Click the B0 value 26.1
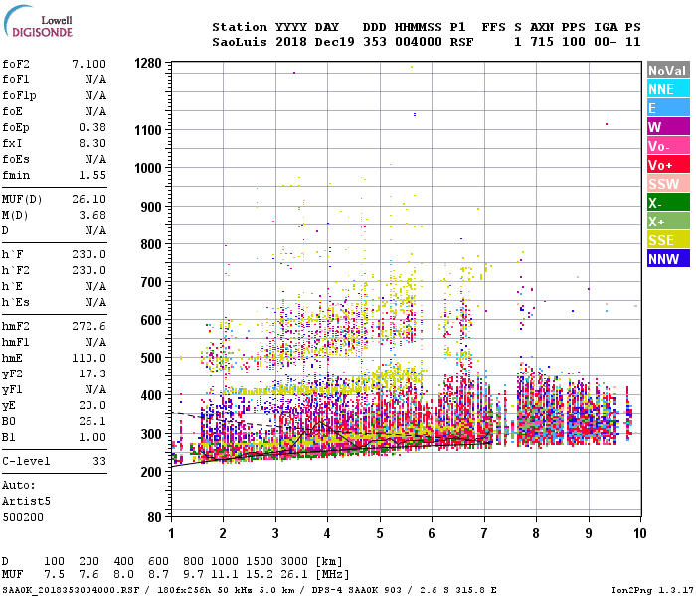 pyautogui.click(x=92, y=421)
